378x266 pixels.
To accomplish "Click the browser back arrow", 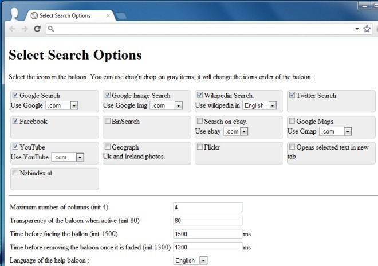I will pyautogui.click(x=12, y=29).
